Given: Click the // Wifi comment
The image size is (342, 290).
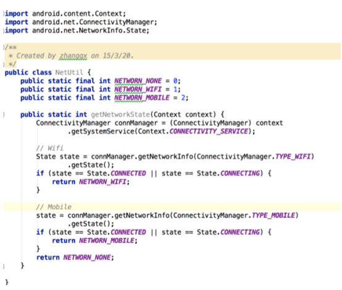Looking at the screenshot, I should coord(50,148).
